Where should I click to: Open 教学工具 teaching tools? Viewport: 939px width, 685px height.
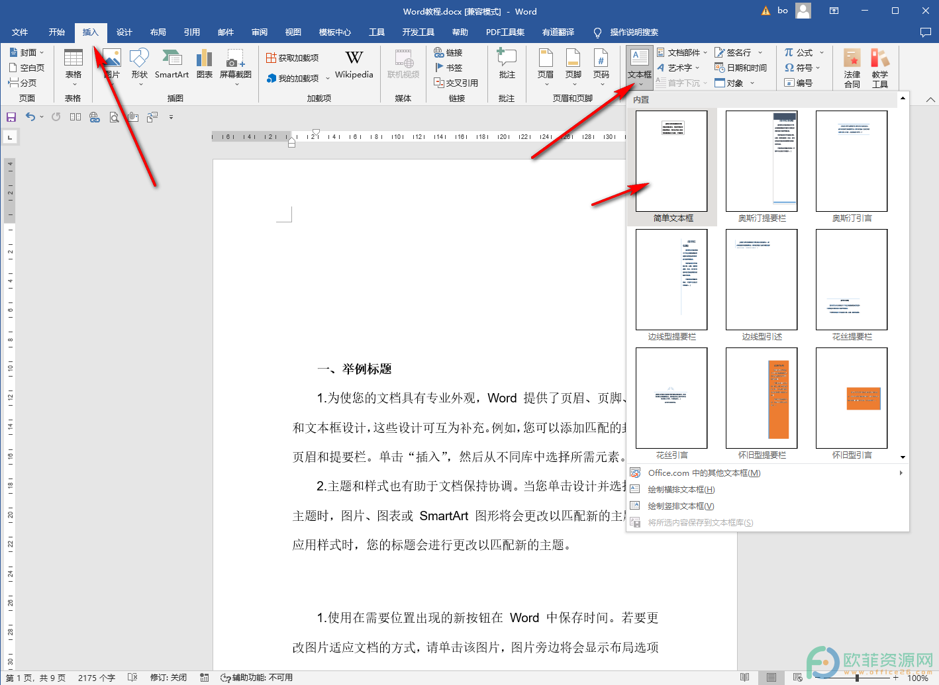pos(880,68)
